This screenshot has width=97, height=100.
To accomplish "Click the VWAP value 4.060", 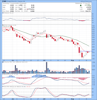I will click(x=32, y=11).
